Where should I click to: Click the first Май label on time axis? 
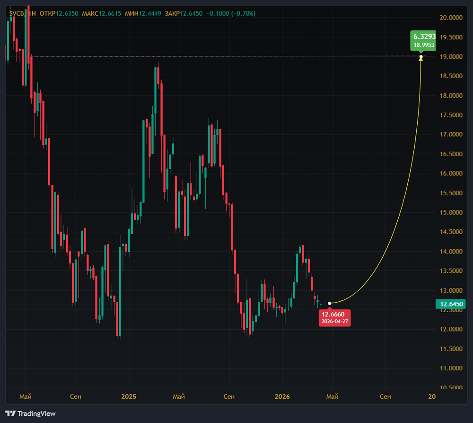26,396
